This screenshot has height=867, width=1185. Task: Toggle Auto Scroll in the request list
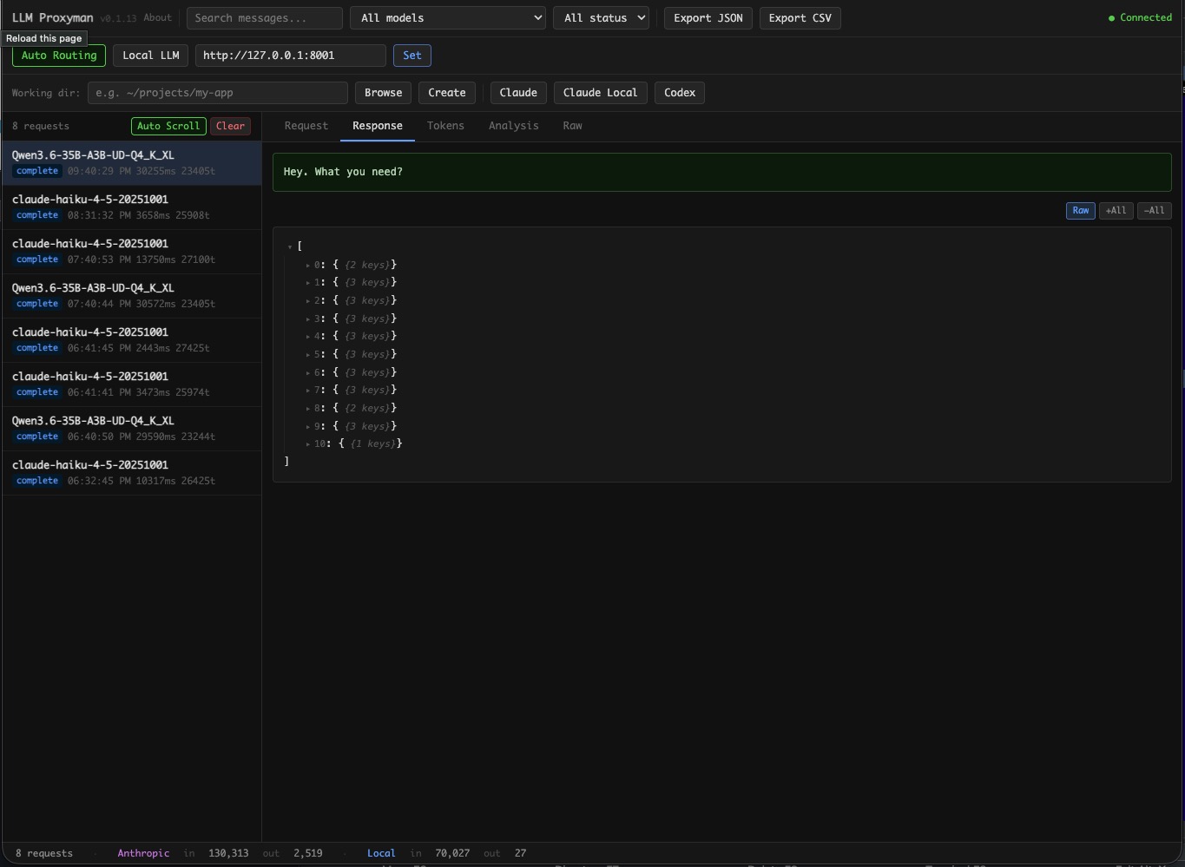(x=168, y=126)
